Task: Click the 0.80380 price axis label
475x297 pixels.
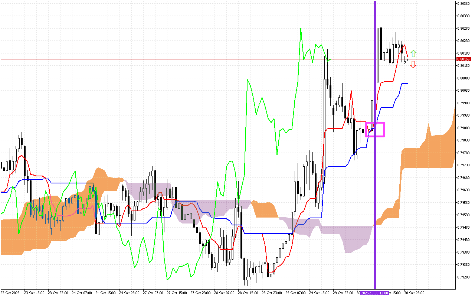Action: [463, 3]
